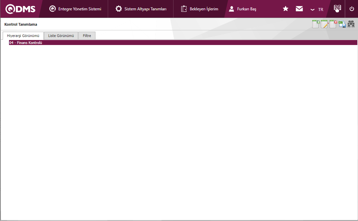
Task: Switch to the Liste Görünümü tab
Action: (x=61, y=36)
